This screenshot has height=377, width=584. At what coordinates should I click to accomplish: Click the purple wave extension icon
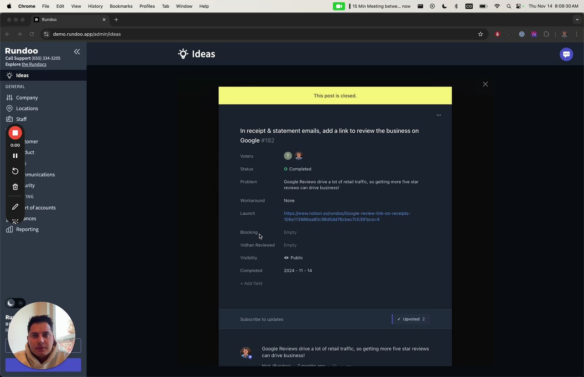point(534,34)
